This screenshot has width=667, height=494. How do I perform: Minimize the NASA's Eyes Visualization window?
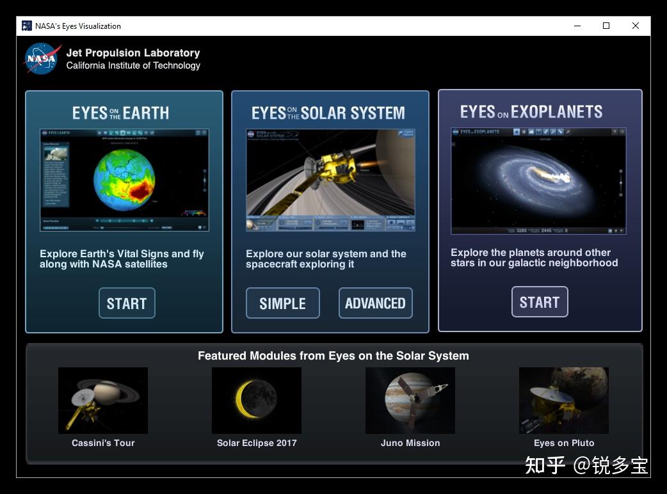coord(577,26)
